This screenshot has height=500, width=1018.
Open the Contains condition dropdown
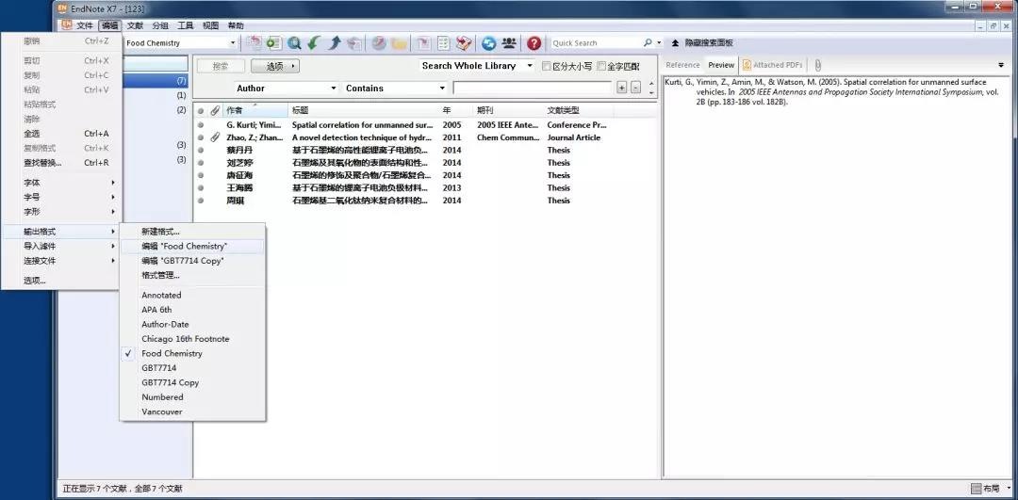click(442, 89)
